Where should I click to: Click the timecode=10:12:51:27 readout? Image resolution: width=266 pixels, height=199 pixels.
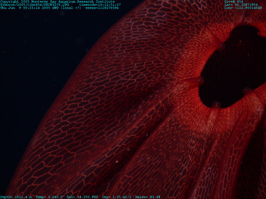point(100,5)
